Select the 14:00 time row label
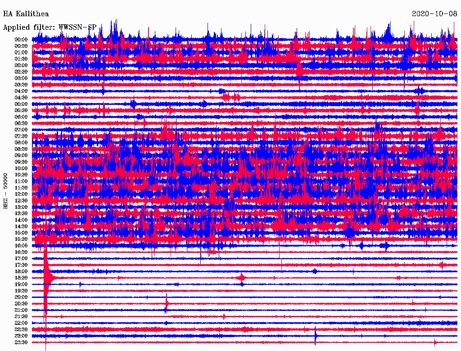This screenshot has height=351, width=461. click(x=21, y=220)
